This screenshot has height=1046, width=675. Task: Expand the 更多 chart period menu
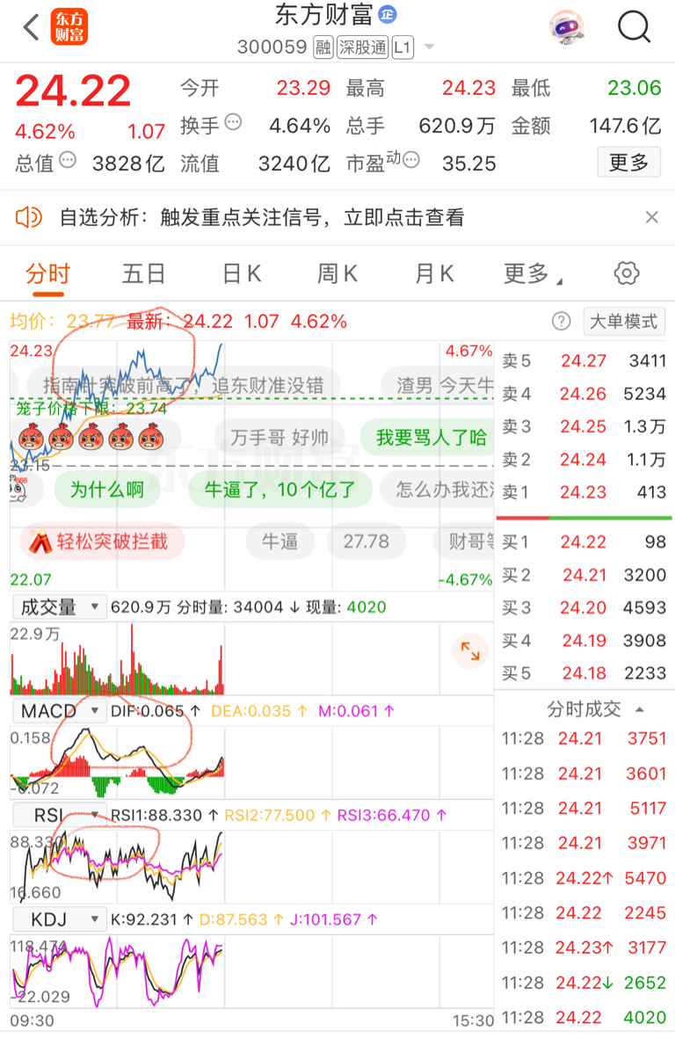click(x=533, y=273)
